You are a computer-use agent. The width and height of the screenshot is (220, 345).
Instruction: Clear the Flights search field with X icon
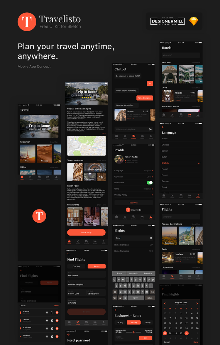pyautogui.click(x=151, y=238)
